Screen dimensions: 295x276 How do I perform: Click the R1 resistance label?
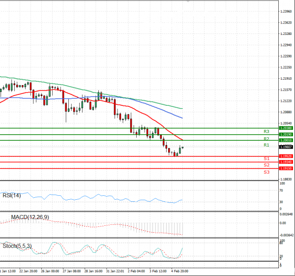click(266, 145)
